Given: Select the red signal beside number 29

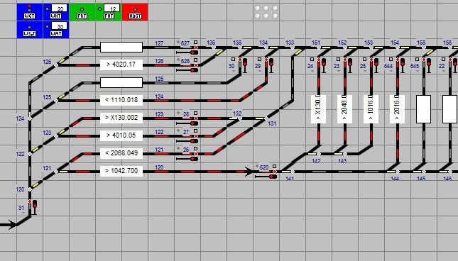Looking at the screenshot, I should (271, 65).
